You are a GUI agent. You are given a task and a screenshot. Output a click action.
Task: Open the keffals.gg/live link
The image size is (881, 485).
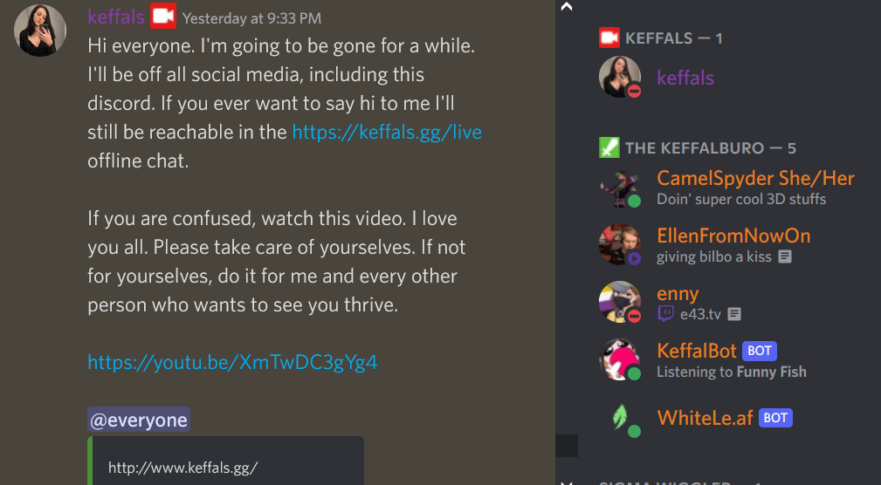387,132
